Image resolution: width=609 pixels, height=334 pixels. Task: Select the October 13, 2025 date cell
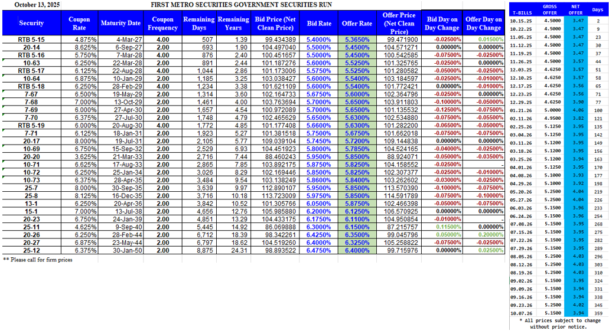37,5
